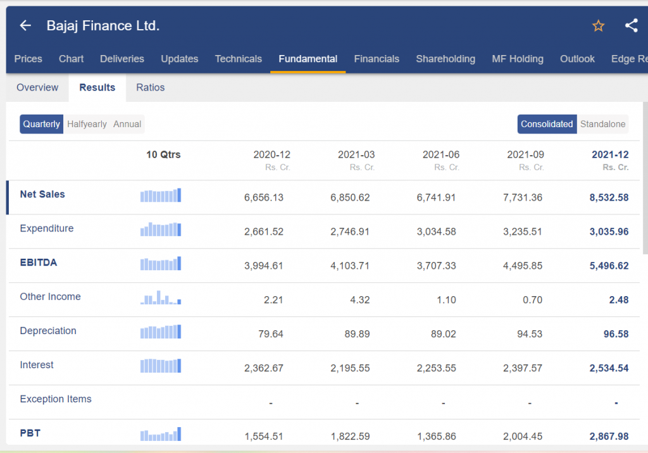Click the PBT row label
Screen dimensions: 648x453
point(30,433)
